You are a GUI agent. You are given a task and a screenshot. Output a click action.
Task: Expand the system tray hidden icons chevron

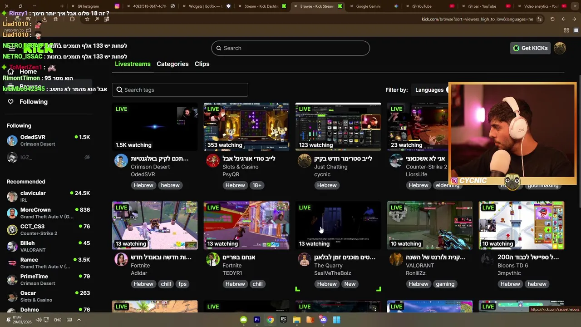pyautogui.click(x=79, y=320)
